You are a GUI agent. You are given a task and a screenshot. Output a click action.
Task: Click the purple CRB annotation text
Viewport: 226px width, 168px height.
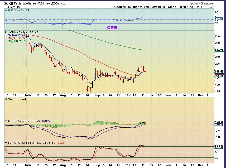click(112, 27)
